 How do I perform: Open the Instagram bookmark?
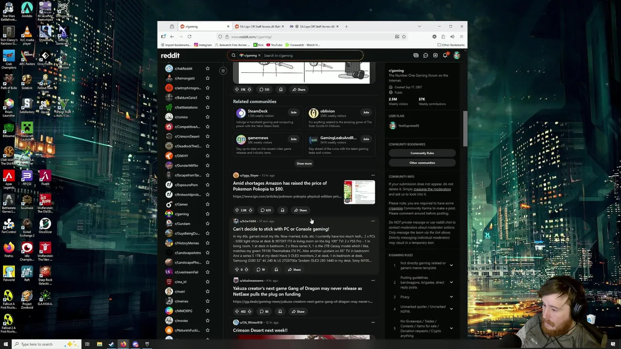pos(203,45)
